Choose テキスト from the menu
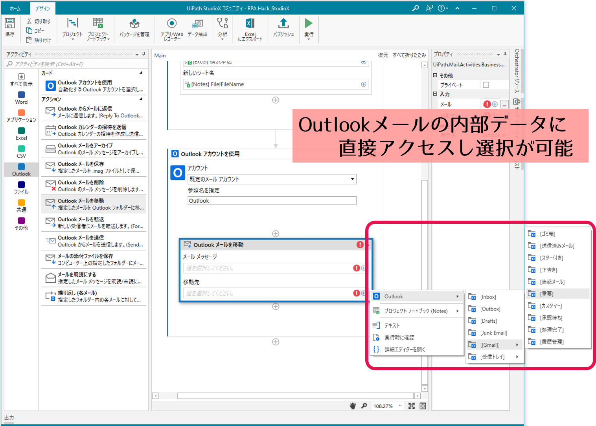Viewport: 596px width, 426px height. (417, 325)
